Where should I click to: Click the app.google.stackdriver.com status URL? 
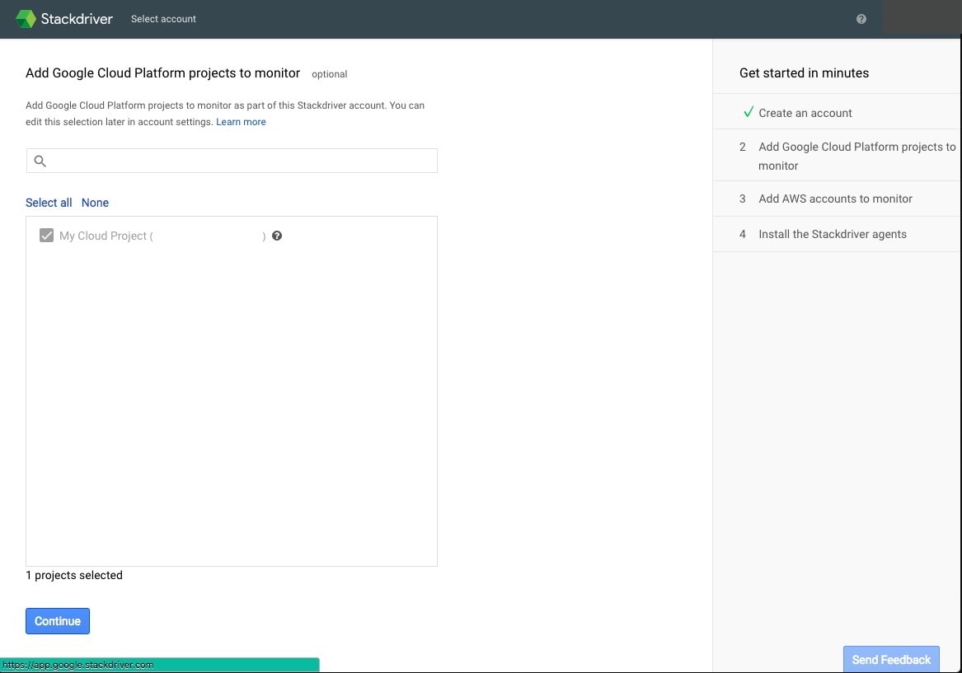(78, 665)
